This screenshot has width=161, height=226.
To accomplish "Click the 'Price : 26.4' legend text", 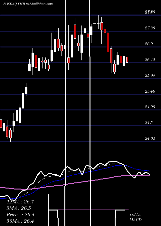I will pos(20,215).
